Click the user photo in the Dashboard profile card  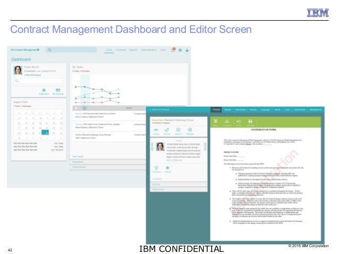(18, 71)
